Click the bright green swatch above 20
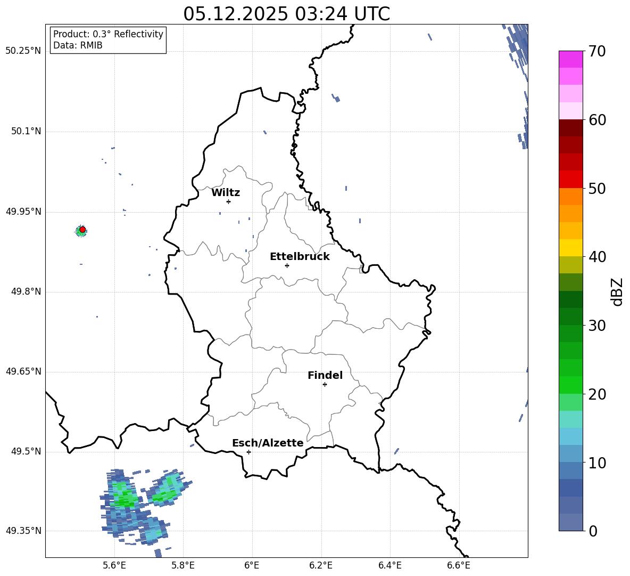Viewport: 630px width, 576px height. click(x=570, y=385)
